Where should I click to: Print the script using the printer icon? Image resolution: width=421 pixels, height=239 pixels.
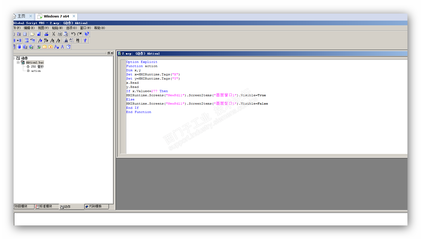(x=46, y=34)
